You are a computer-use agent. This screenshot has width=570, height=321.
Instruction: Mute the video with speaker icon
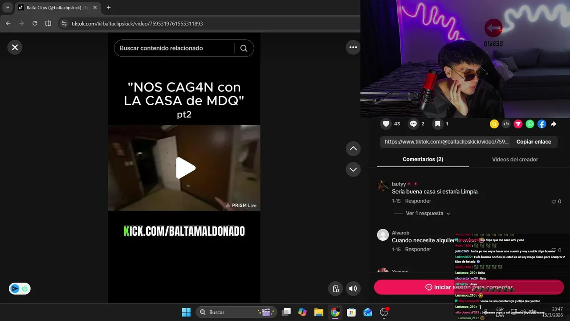353,288
